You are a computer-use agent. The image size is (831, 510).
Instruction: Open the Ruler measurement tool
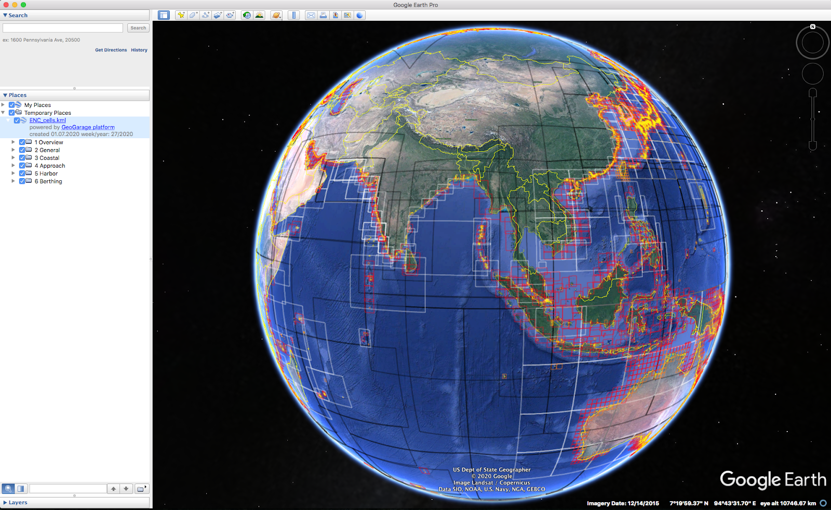pyautogui.click(x=294, y=15)
